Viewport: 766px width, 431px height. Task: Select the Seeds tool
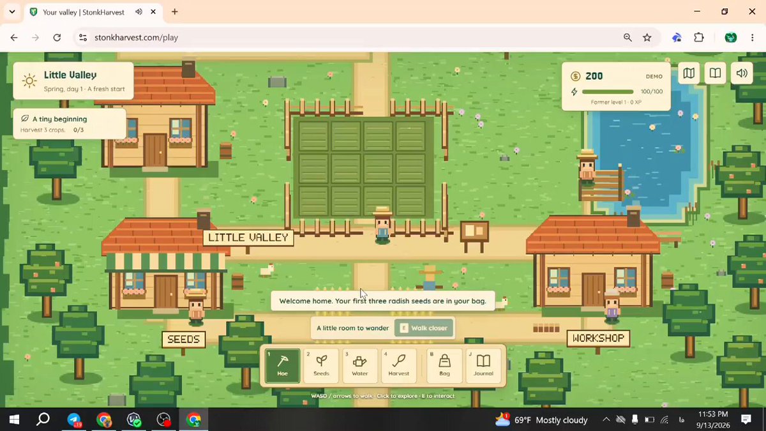(321, 366)
